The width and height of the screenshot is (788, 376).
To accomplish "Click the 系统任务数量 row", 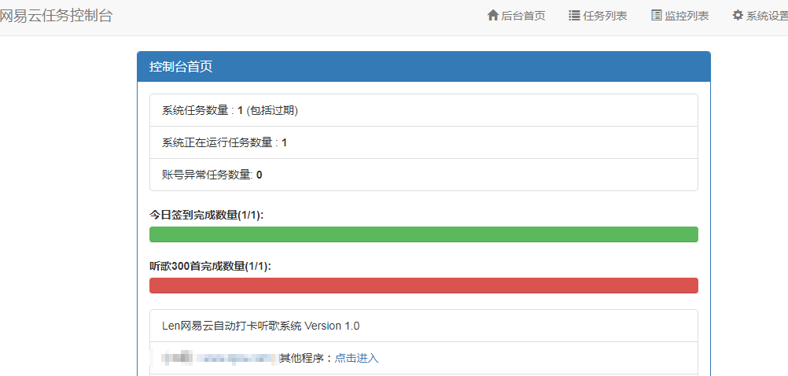I will tap(423, 110).
